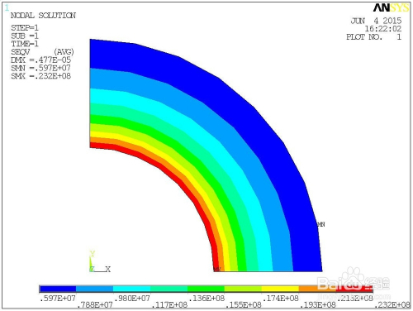The width and height of the screenshot is (413, 311).
Task: Click the ANSYS logo in the corner
Action: [x=391, y=7]
